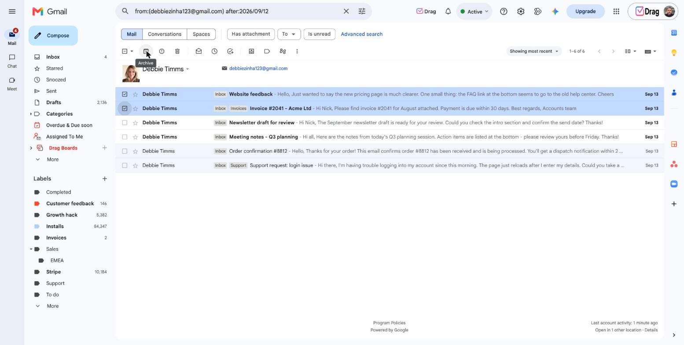Filter by Has attachment chip
This screenshot has width=684, height=345.
tap(251, 34)
